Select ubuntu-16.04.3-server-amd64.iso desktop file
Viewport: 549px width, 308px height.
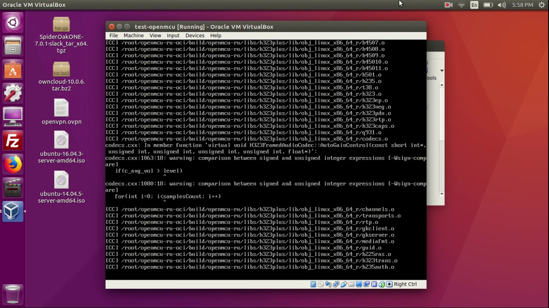pos(61,147)
